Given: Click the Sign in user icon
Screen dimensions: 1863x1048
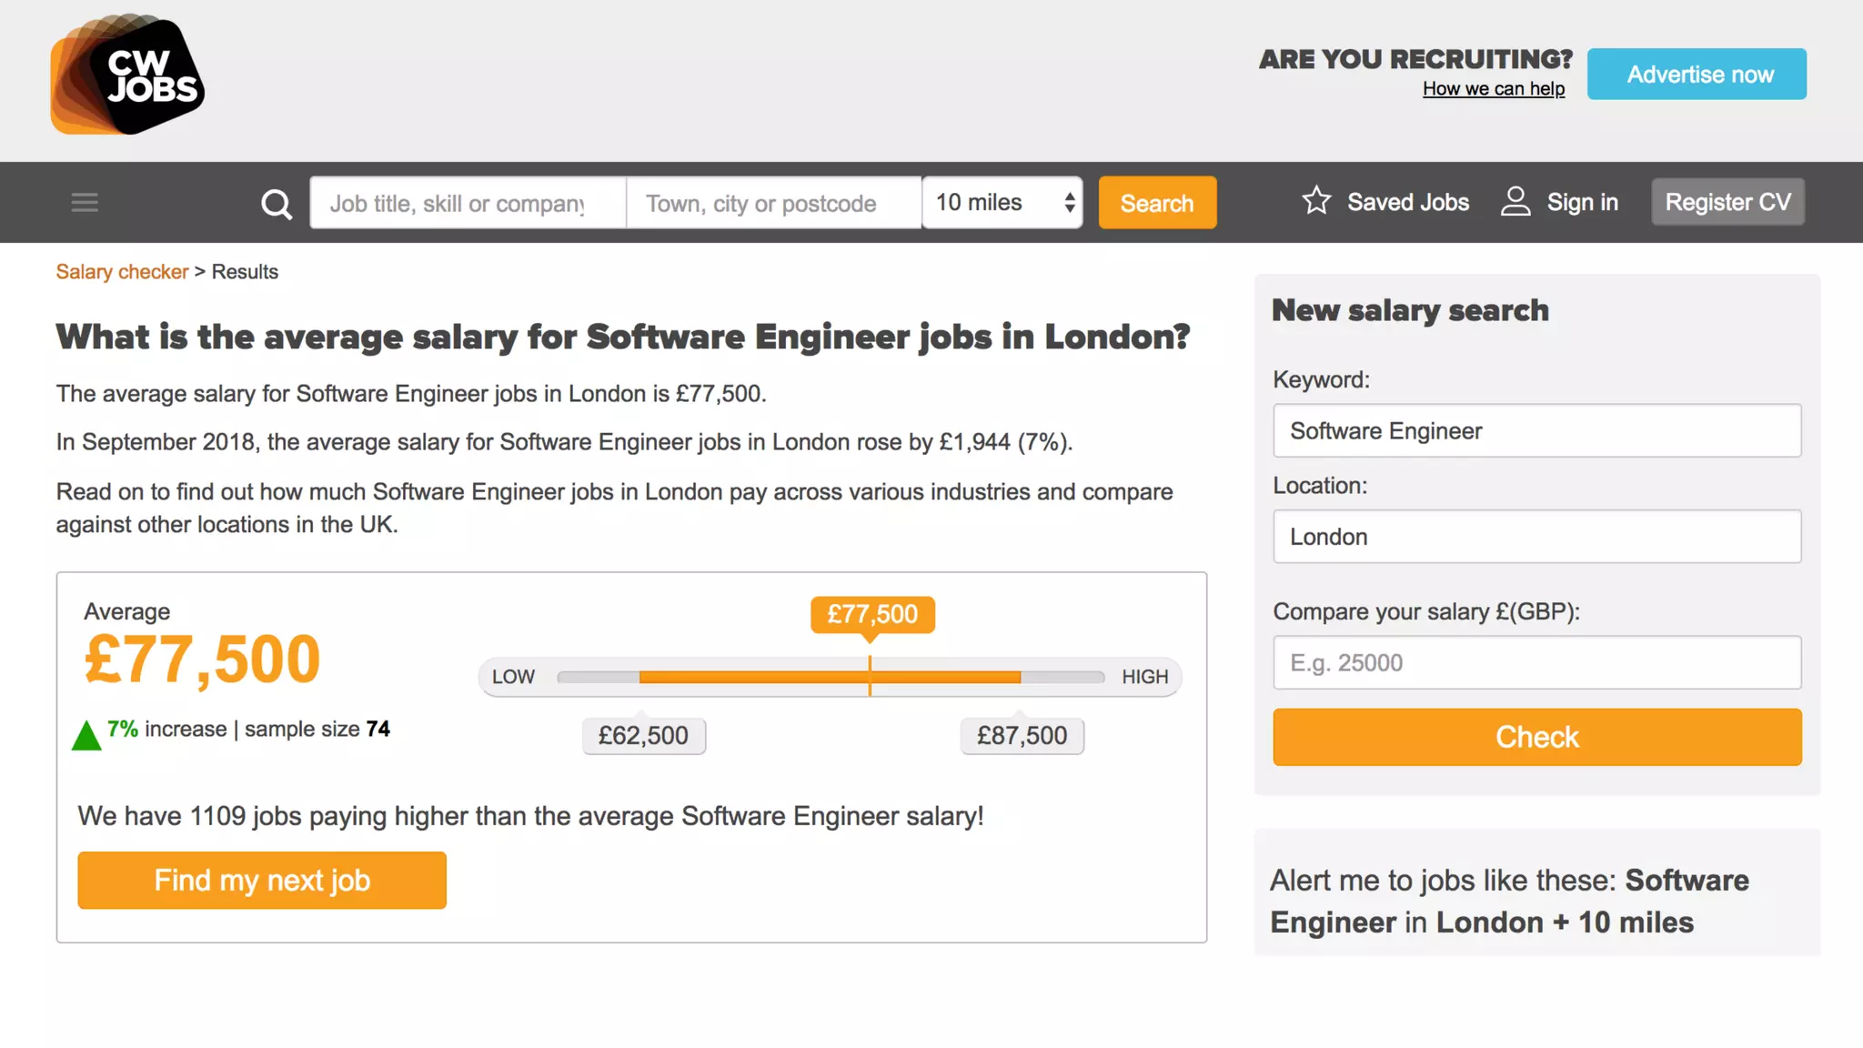Looking at the screenshot, I should [1515, 201].
